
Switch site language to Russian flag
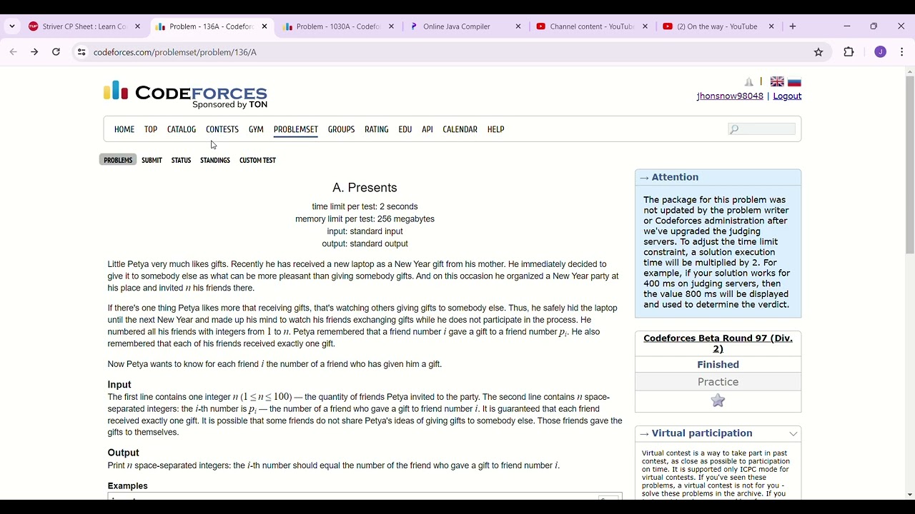point(794,82)
